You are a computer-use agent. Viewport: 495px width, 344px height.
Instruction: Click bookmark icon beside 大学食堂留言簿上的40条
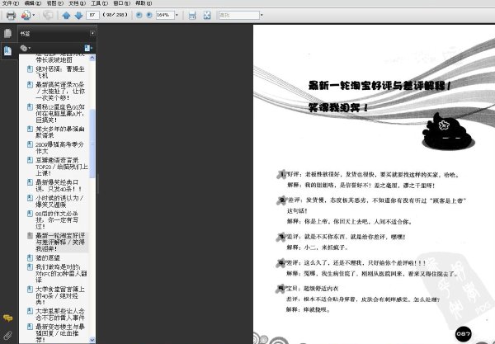pyautogui.click(x=30, y=289)
